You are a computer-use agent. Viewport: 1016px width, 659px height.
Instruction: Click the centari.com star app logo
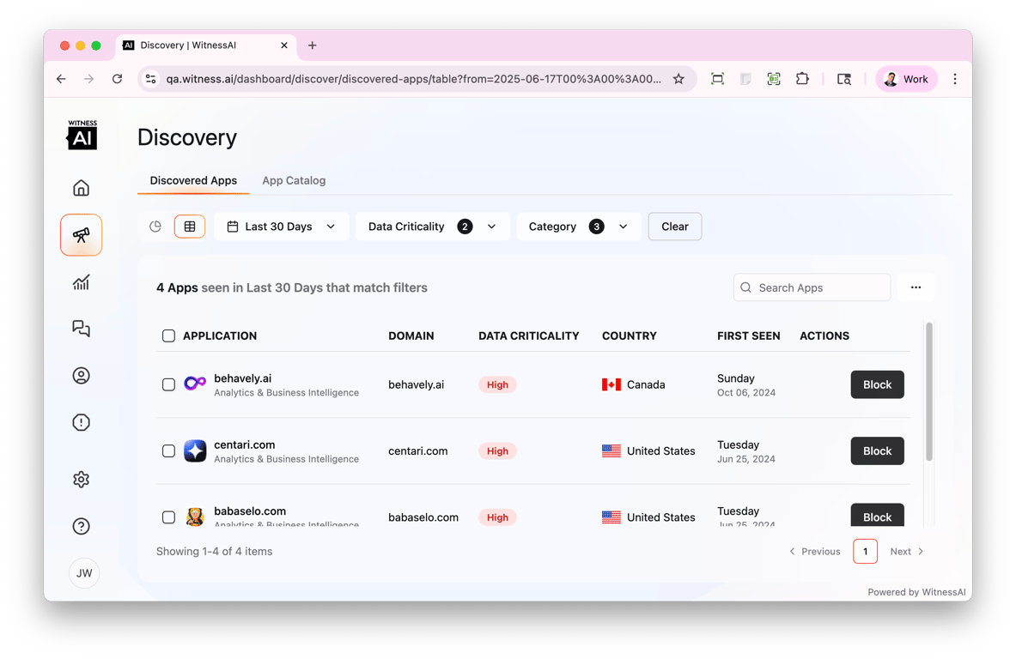coord(195,450)
